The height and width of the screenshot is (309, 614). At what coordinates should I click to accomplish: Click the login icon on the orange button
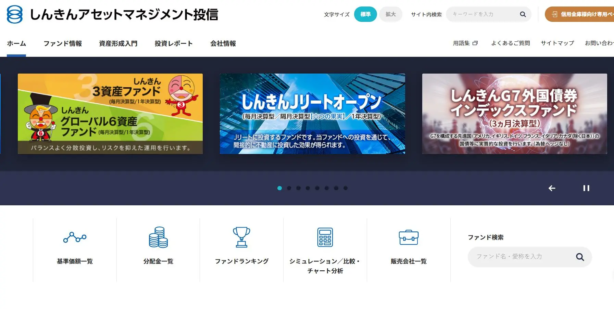(x=554, y=14)
